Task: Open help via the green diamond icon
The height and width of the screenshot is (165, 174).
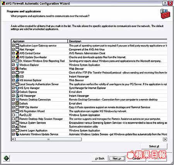Action: pos(6,158)
